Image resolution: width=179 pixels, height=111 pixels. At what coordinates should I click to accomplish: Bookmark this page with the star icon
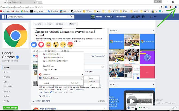coord(161,7)
